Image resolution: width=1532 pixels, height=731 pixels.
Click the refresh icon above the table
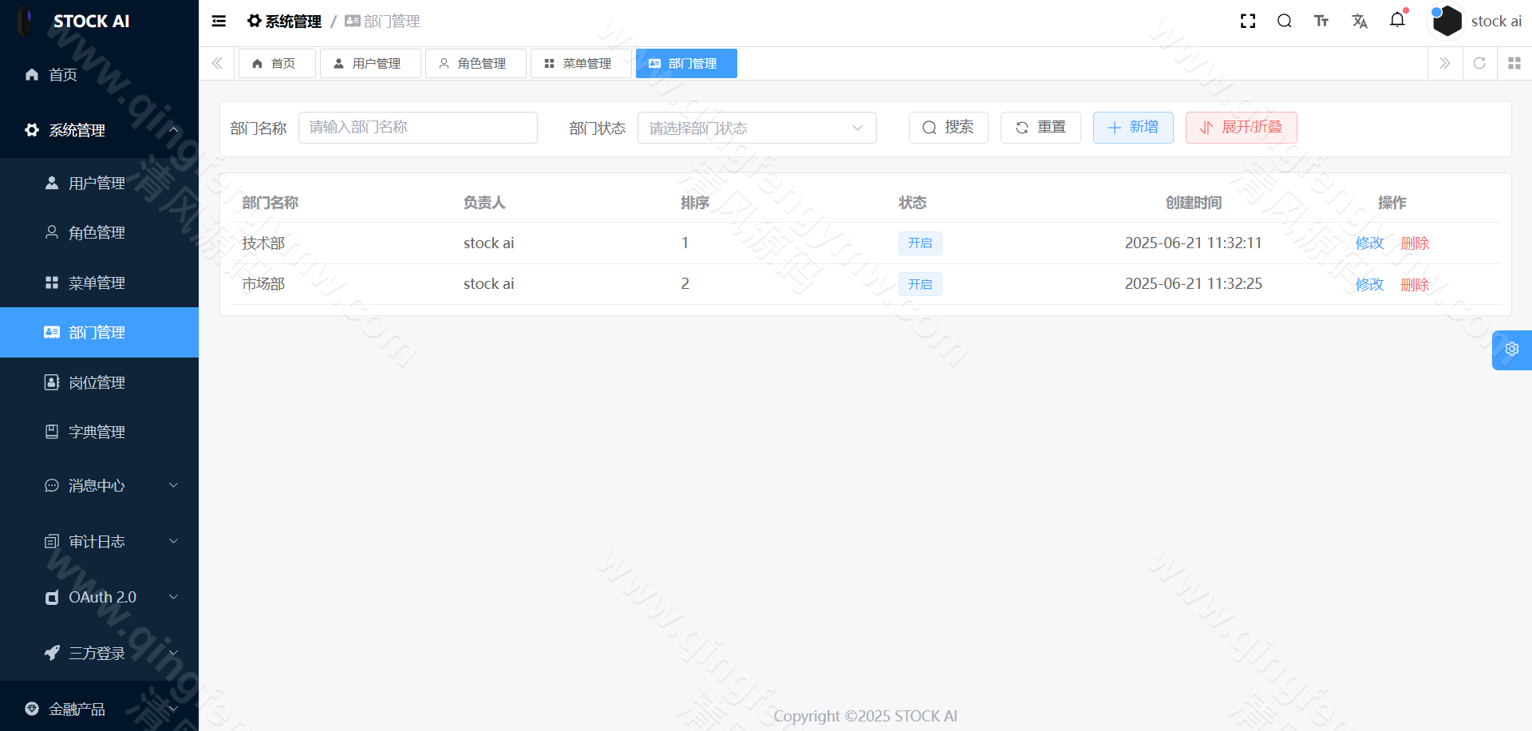[x=1479, y=63]
